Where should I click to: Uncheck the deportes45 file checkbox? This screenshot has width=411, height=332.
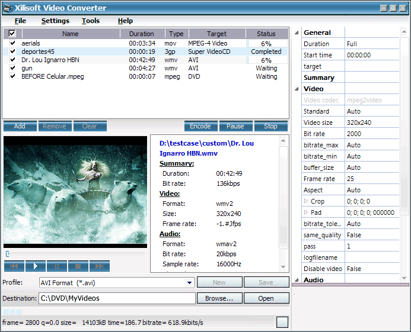[x=12, y=51]
